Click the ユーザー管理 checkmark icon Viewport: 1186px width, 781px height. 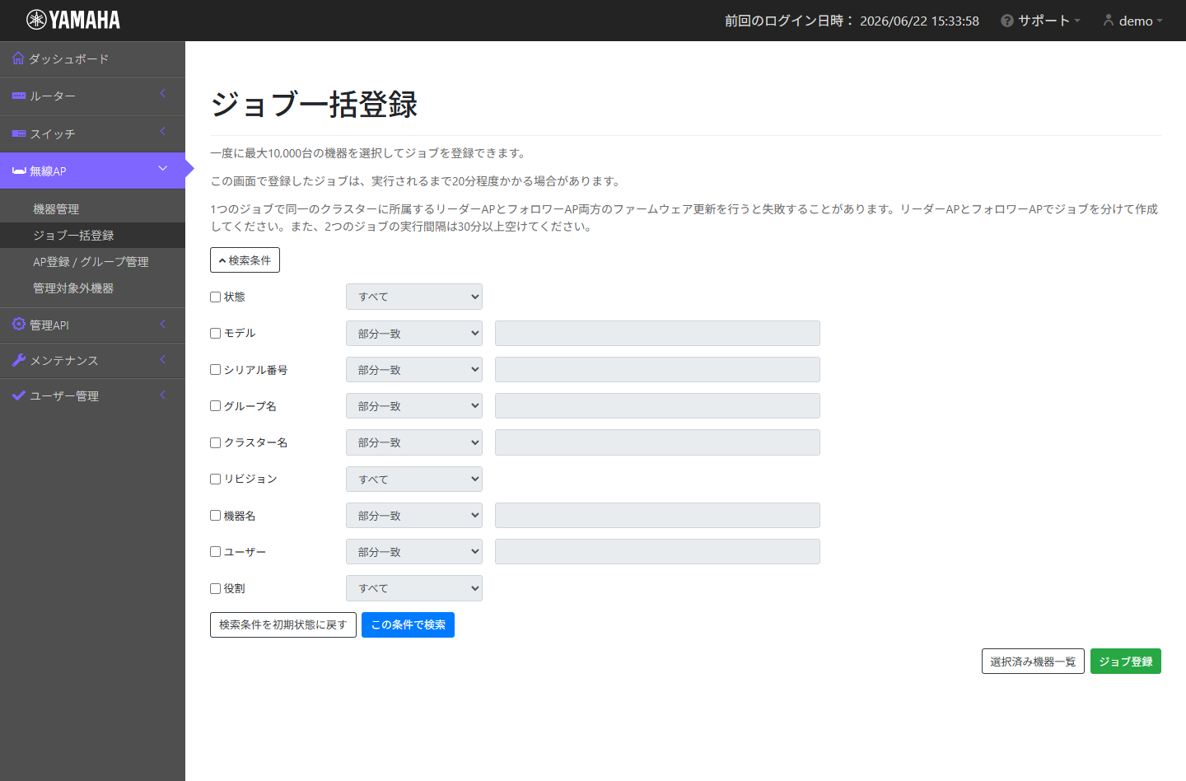tap(19, 395)
